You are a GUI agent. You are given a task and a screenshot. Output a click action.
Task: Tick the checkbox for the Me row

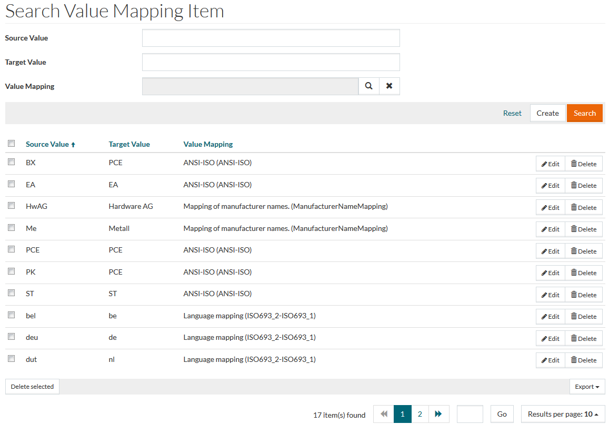point(11,228)
